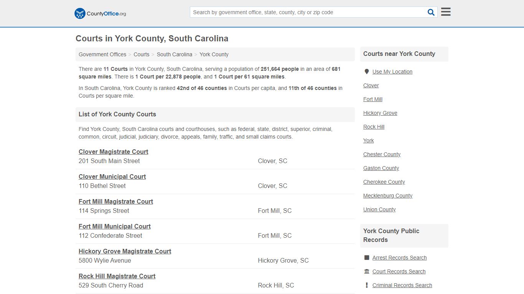Open Gaston County courts
Image resolution: width=524 pixels, height=294 pixels.
[381, 168]
